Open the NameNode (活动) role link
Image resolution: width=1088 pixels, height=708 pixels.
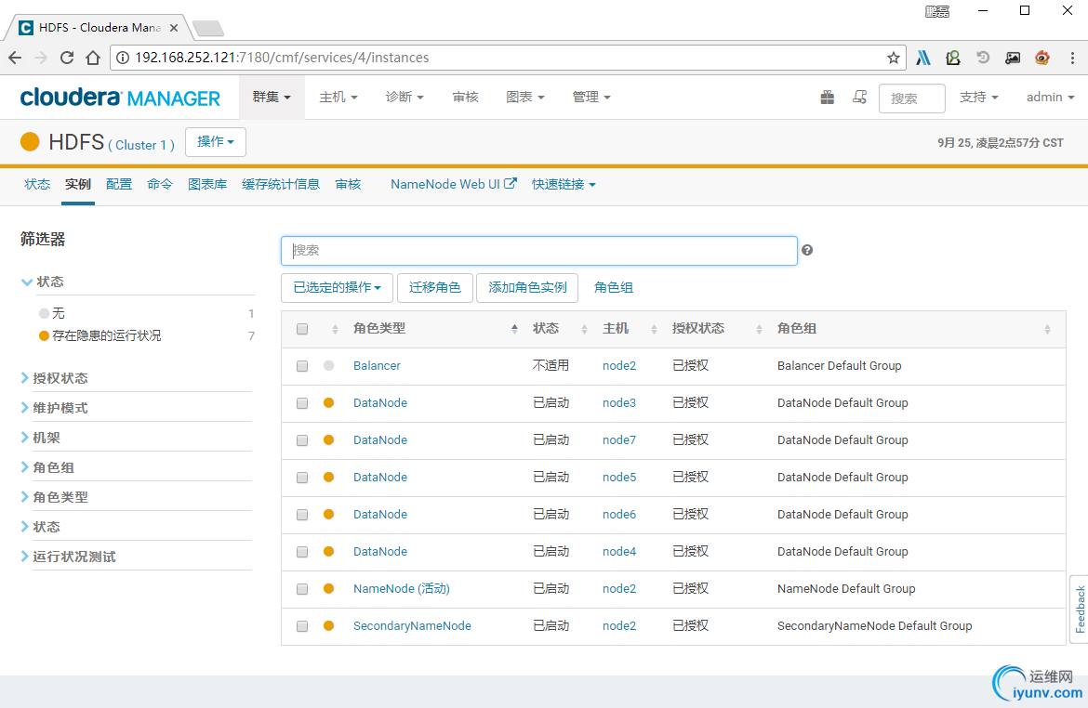[401, 589]
